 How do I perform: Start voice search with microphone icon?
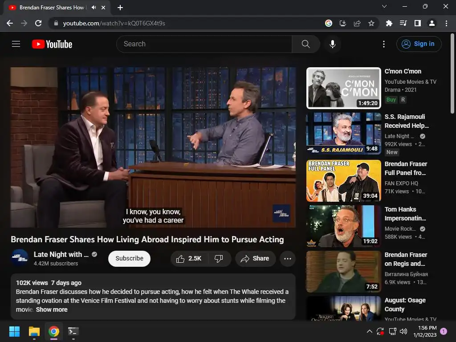point(332,44)
